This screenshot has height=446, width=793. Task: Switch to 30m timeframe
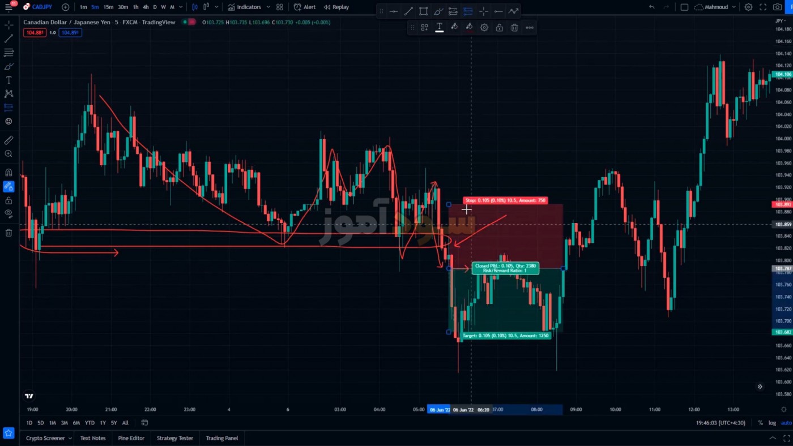coord(123,7)
